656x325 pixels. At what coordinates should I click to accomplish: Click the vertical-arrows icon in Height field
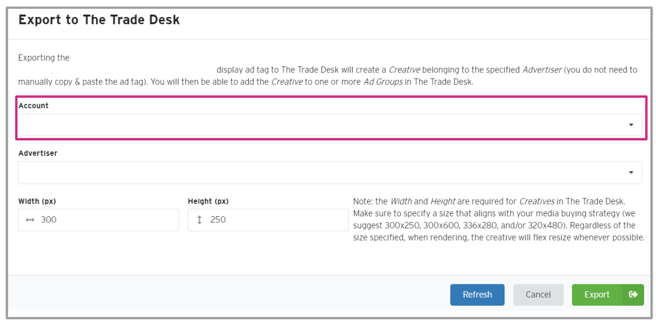point(200,220)
